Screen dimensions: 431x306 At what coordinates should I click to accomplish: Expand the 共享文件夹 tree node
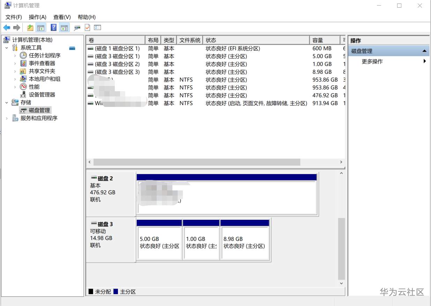point(15,71)
